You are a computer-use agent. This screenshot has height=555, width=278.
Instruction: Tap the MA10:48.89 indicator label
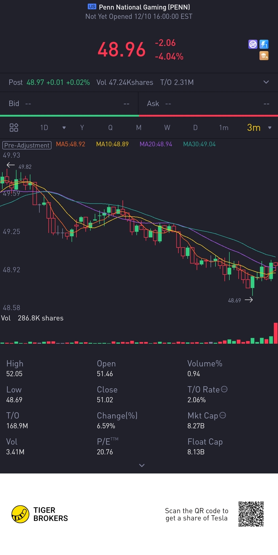(x=112, y=144)
